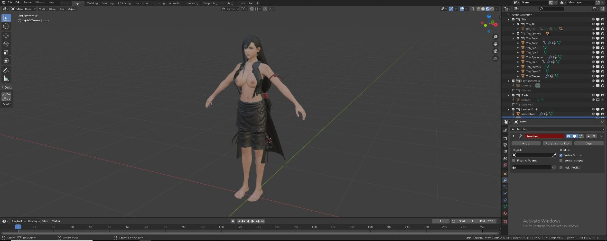Open the Render properties tab
607x241 pixels.
[x=505, y=138]
